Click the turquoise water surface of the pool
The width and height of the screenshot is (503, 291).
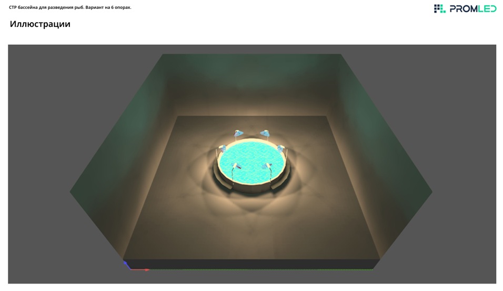pos(252,157)
